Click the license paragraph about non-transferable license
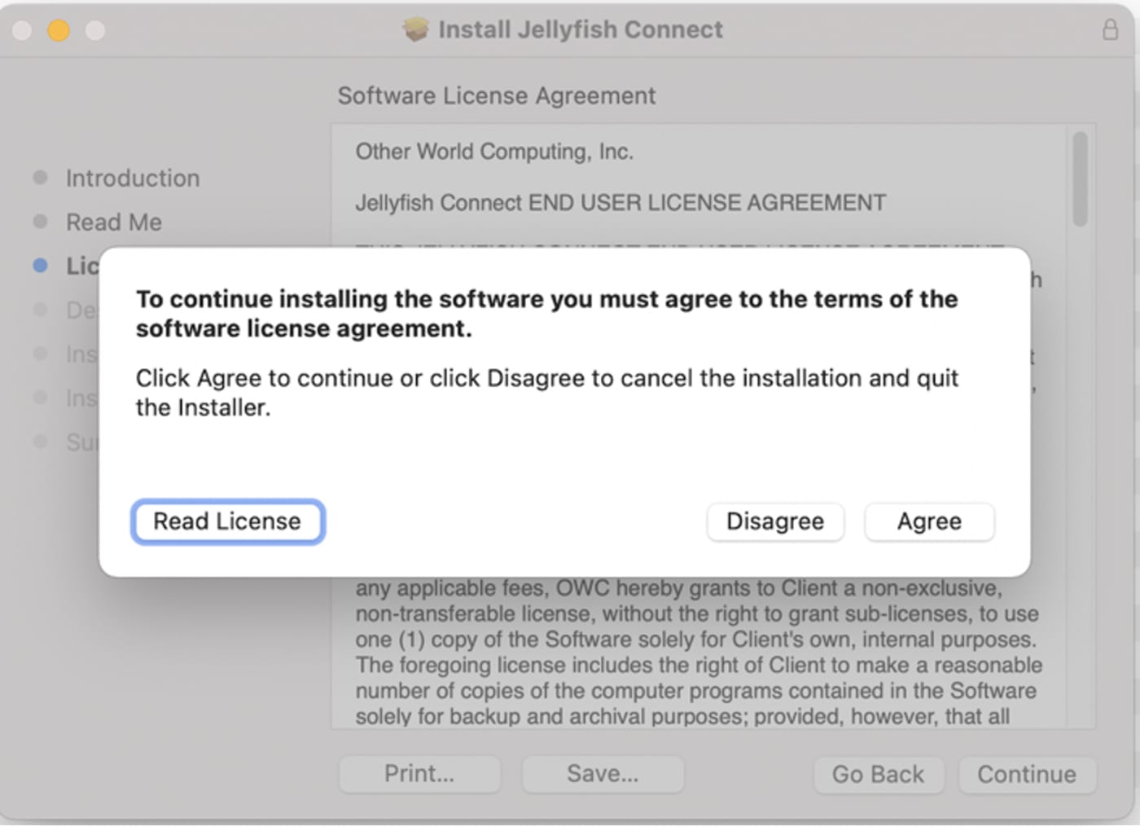 point(696,614)
